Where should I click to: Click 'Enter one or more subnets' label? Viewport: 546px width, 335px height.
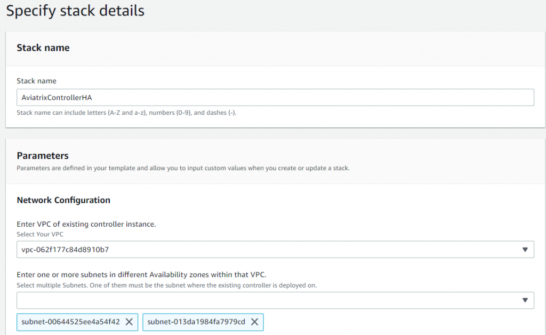[141, 275]
